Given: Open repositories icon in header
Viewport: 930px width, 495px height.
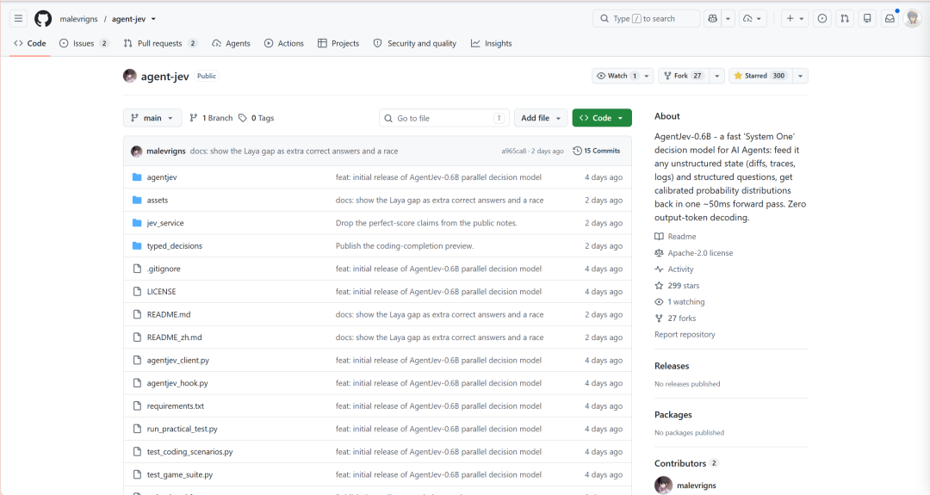Looking at the screenshot, I should point(867,18).
